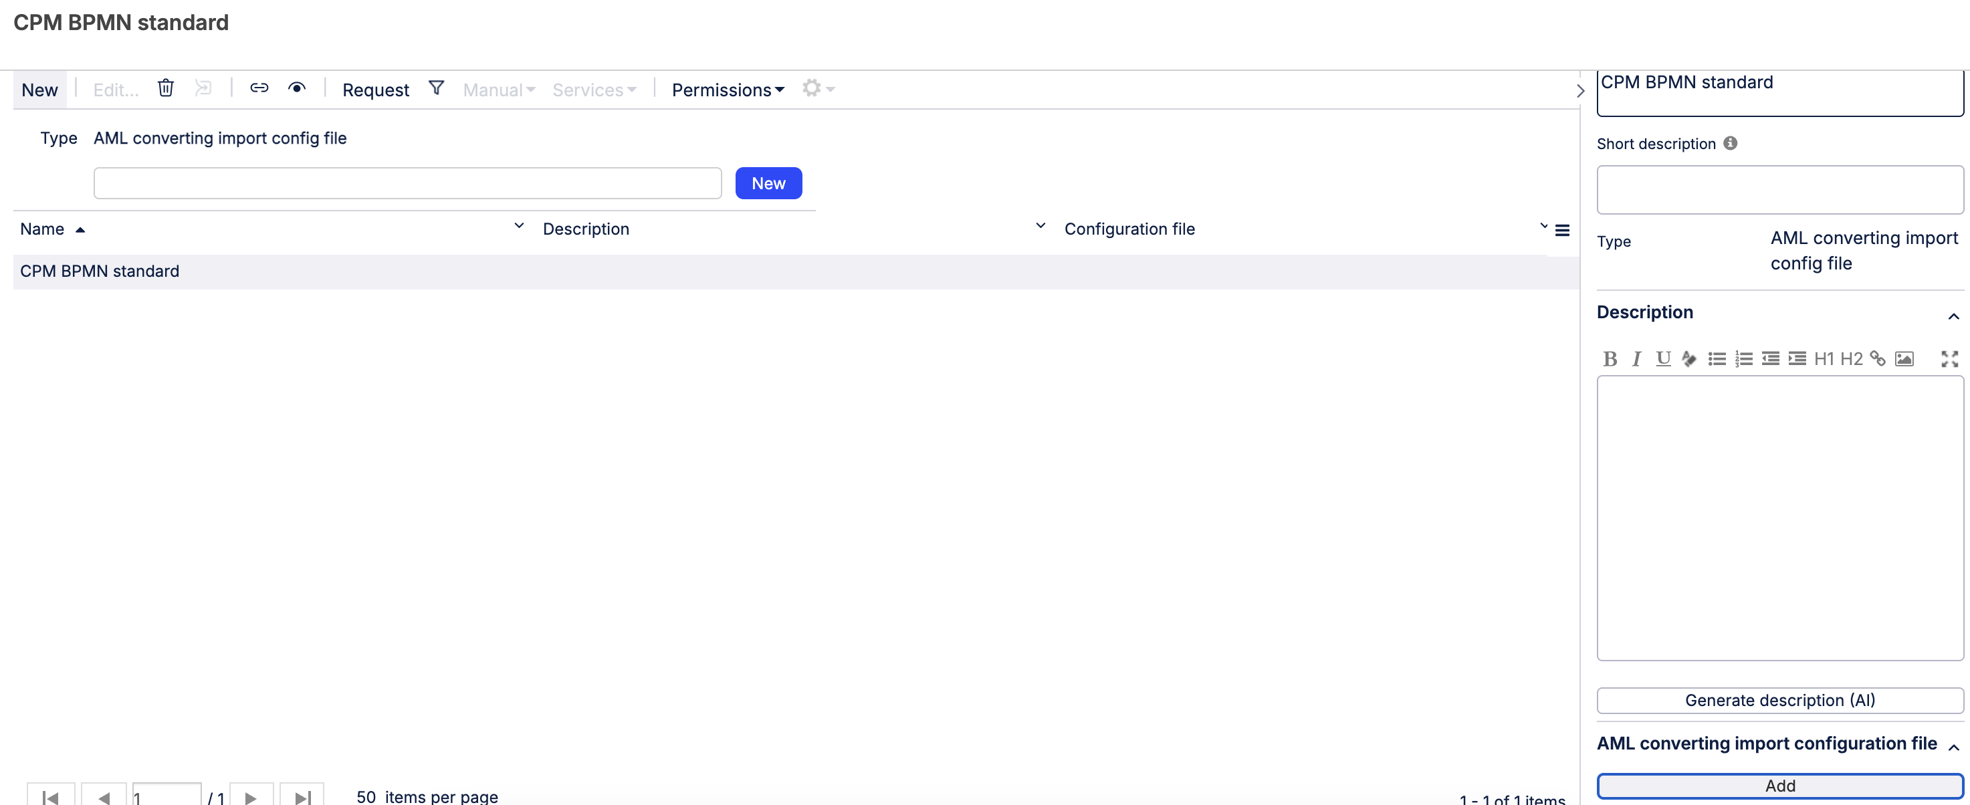This screenshot has height=805, width=1970.
Task: Insert image in description editor
Action: coord(1904,358)
